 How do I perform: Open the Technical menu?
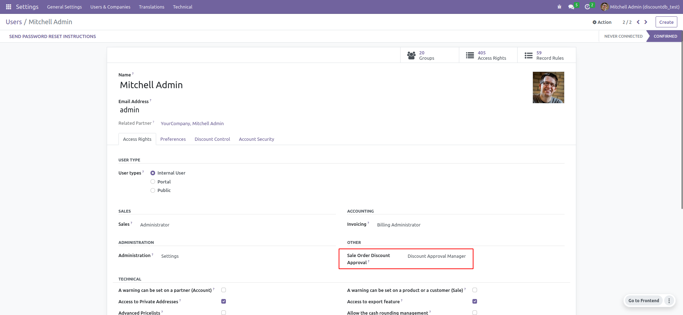coord(182,7)
